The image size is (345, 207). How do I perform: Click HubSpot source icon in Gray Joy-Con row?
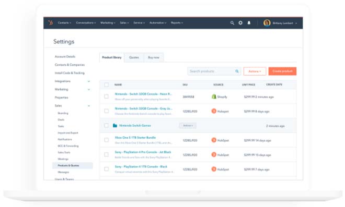214,111
